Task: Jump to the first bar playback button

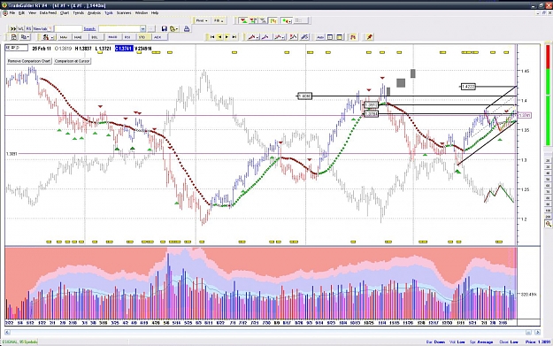Action: point(212,37)
